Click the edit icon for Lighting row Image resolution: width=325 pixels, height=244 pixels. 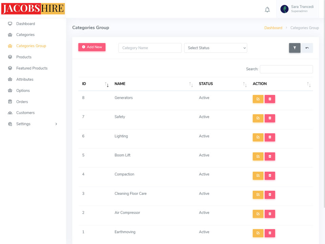point(258,137)
